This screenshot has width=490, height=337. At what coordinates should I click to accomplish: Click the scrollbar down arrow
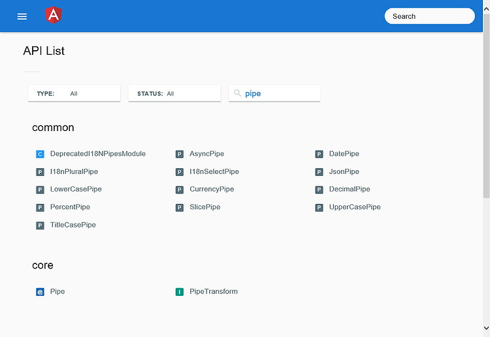pyautogui.click(x=486, y=328)
